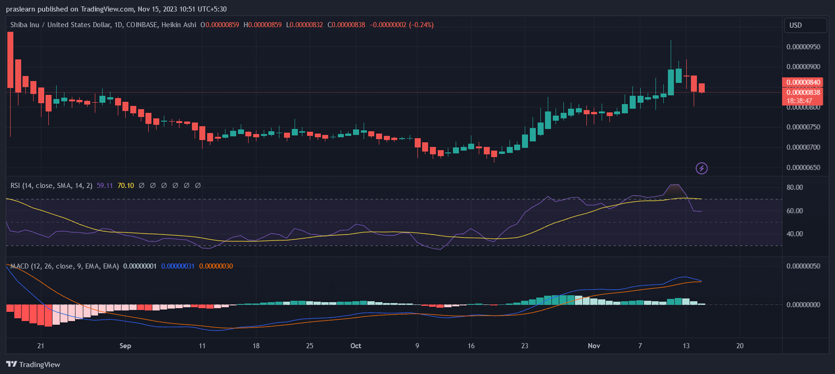Click the orange MACD signal value 0.00000030
This screenshot has height=374, width=835.
tap(216, 266)
